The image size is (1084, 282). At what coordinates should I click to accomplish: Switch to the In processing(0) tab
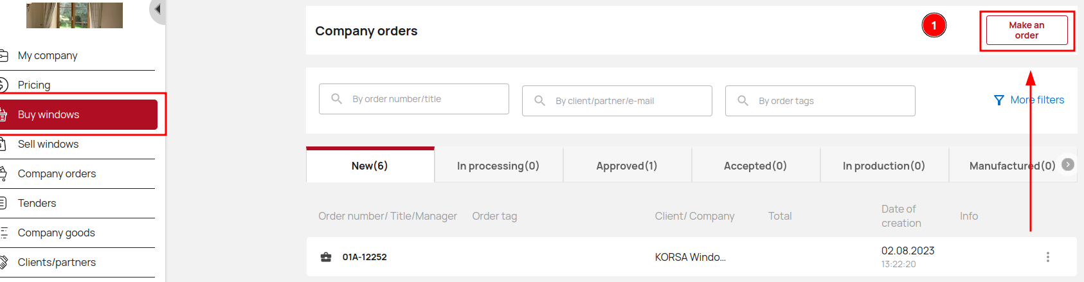point(498,166)
